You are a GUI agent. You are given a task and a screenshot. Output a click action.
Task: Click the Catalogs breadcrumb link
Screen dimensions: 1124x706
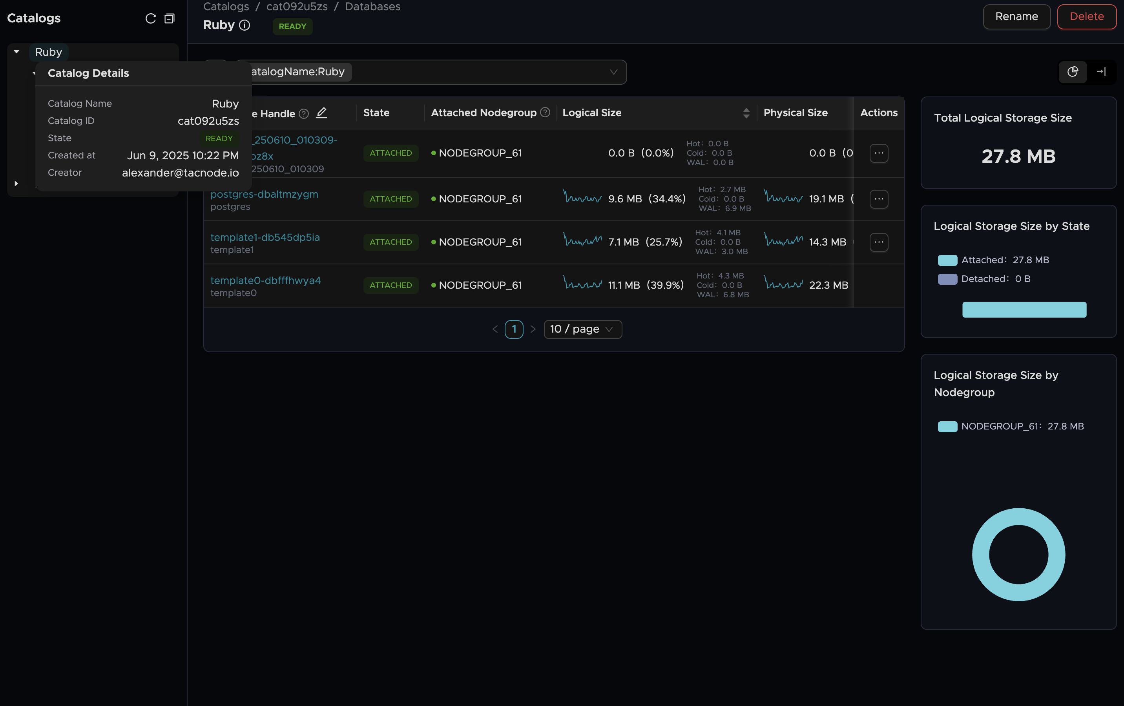(226, 7)
